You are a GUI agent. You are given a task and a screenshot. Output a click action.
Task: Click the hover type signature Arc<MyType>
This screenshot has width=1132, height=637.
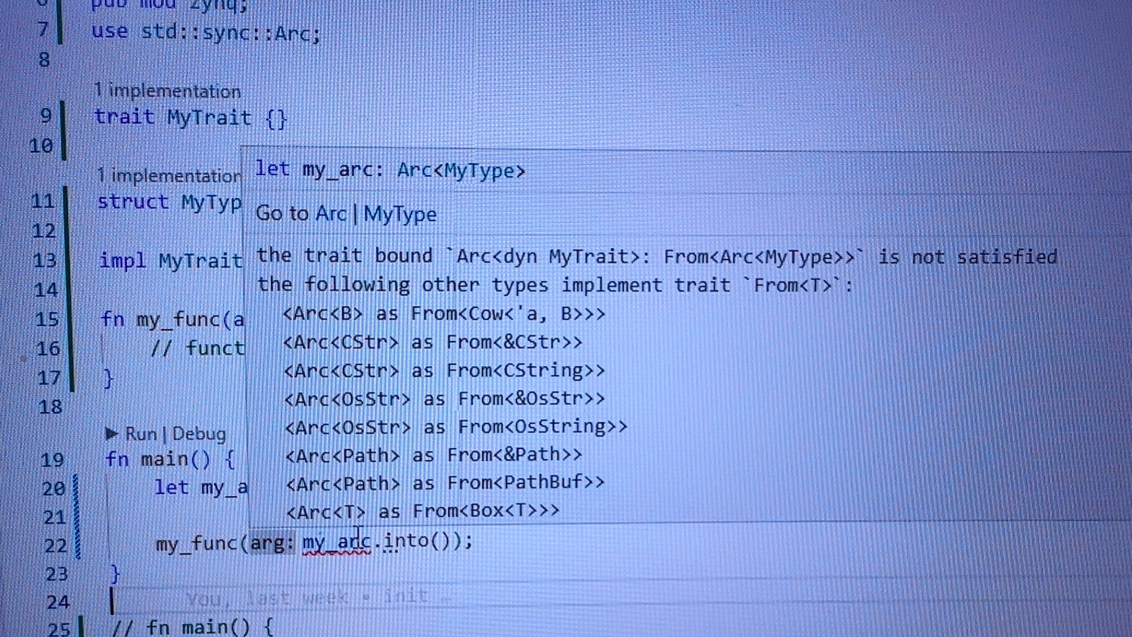460,170
